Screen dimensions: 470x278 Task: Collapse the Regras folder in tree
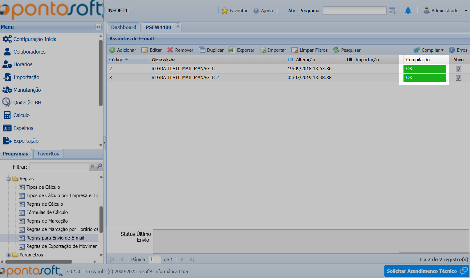tap(9, 179)
